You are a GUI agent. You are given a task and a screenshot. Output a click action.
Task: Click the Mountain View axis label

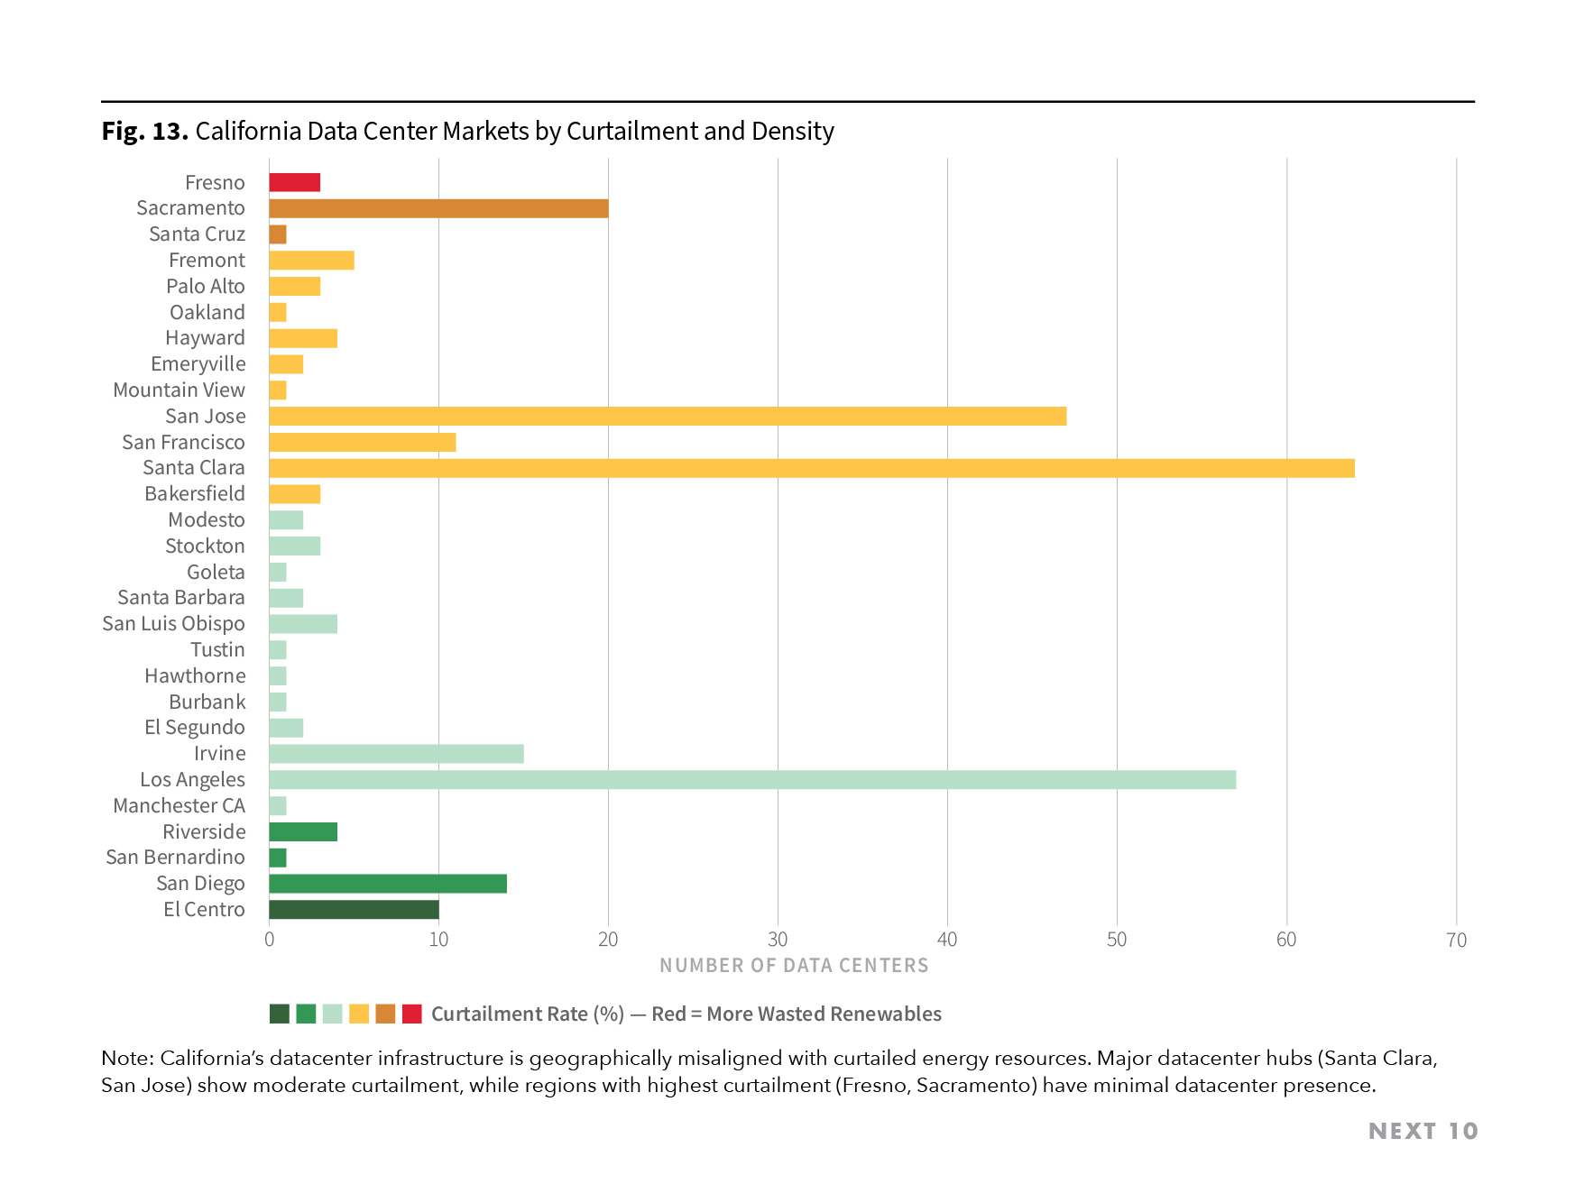tap(180, 390)
